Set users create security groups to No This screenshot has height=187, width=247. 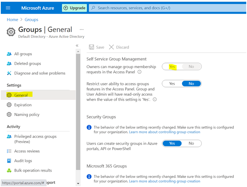point(192,143)
